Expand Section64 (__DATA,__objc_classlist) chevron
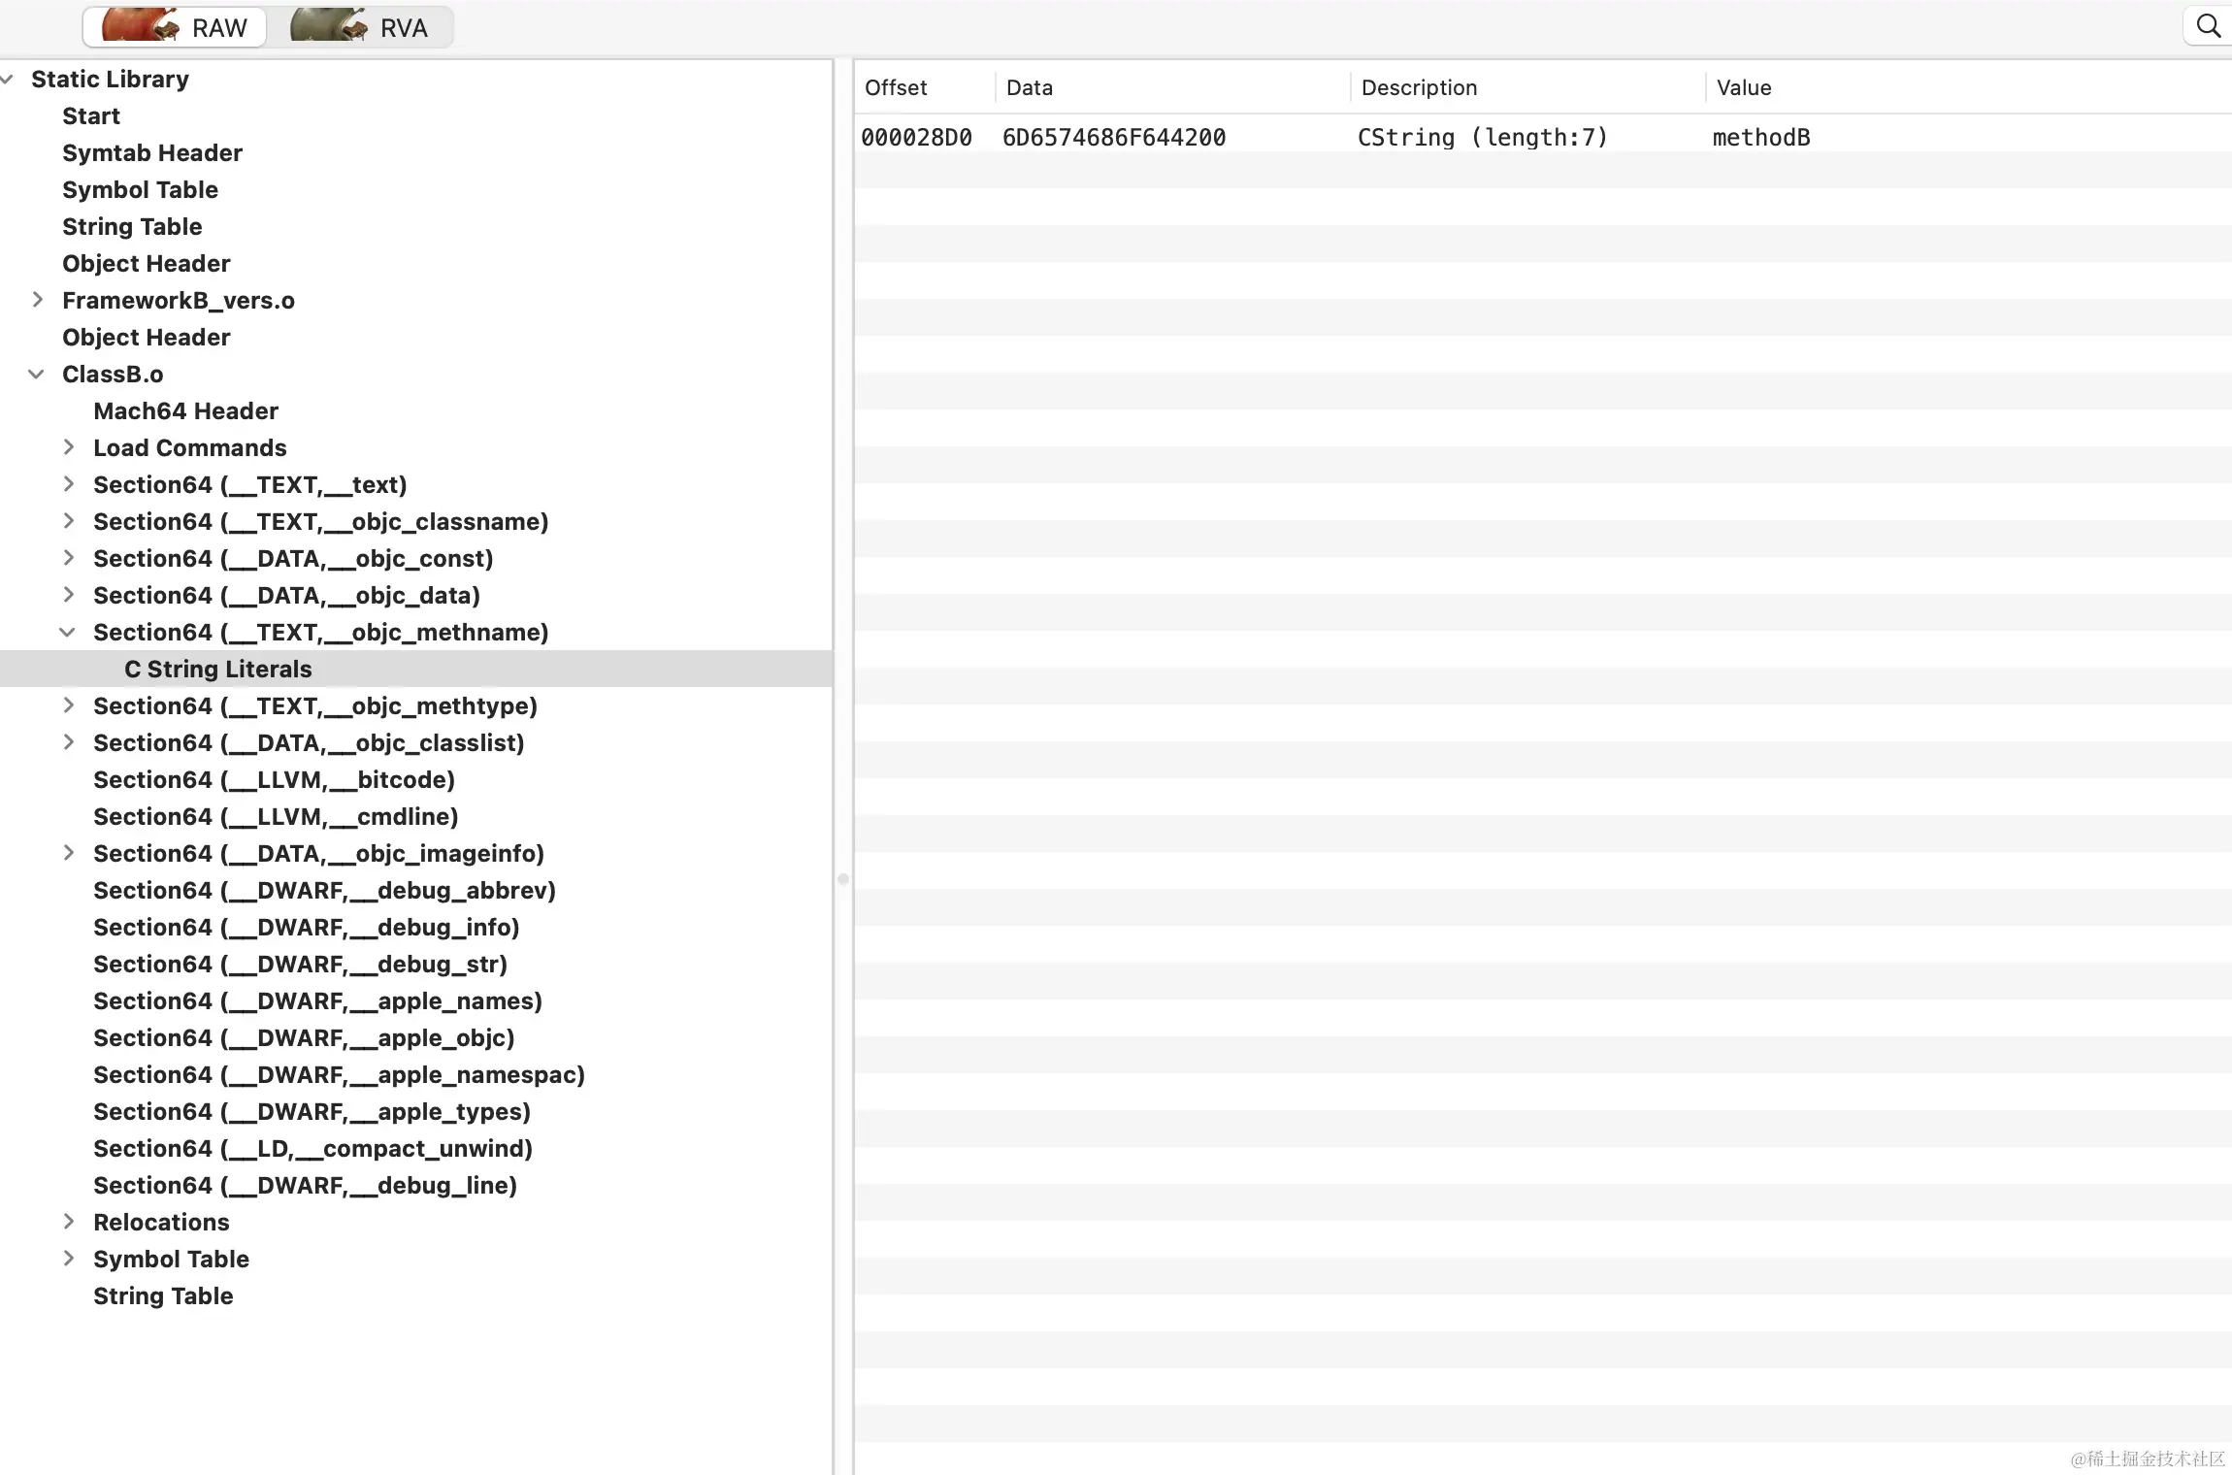Screen dimensions: 2232x1475 coord(68,742)
